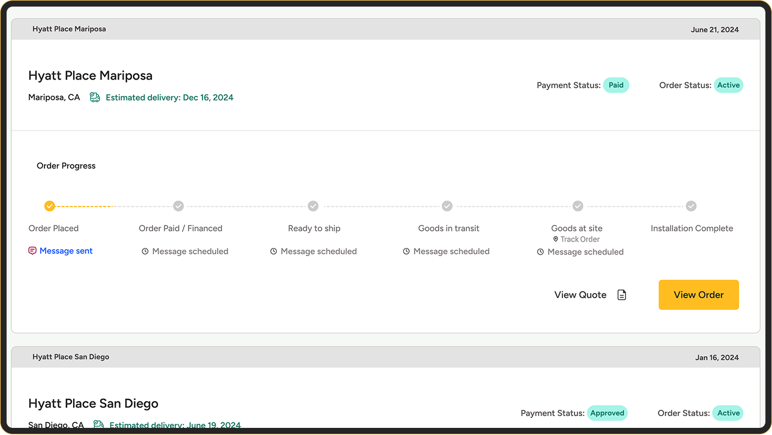Click the Ready to ship step circle
The width and height of the screenshot is (772, 435).
[313, 206]
